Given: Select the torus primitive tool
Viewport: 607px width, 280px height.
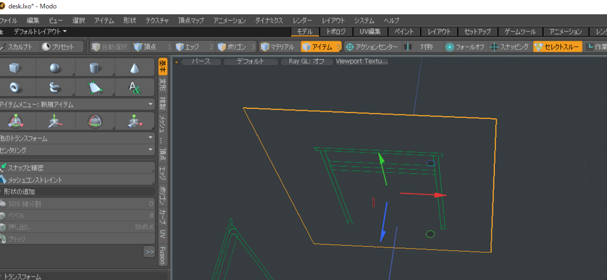Looking at the screenshot, I should pyautogui.click(x=15, y=88).
